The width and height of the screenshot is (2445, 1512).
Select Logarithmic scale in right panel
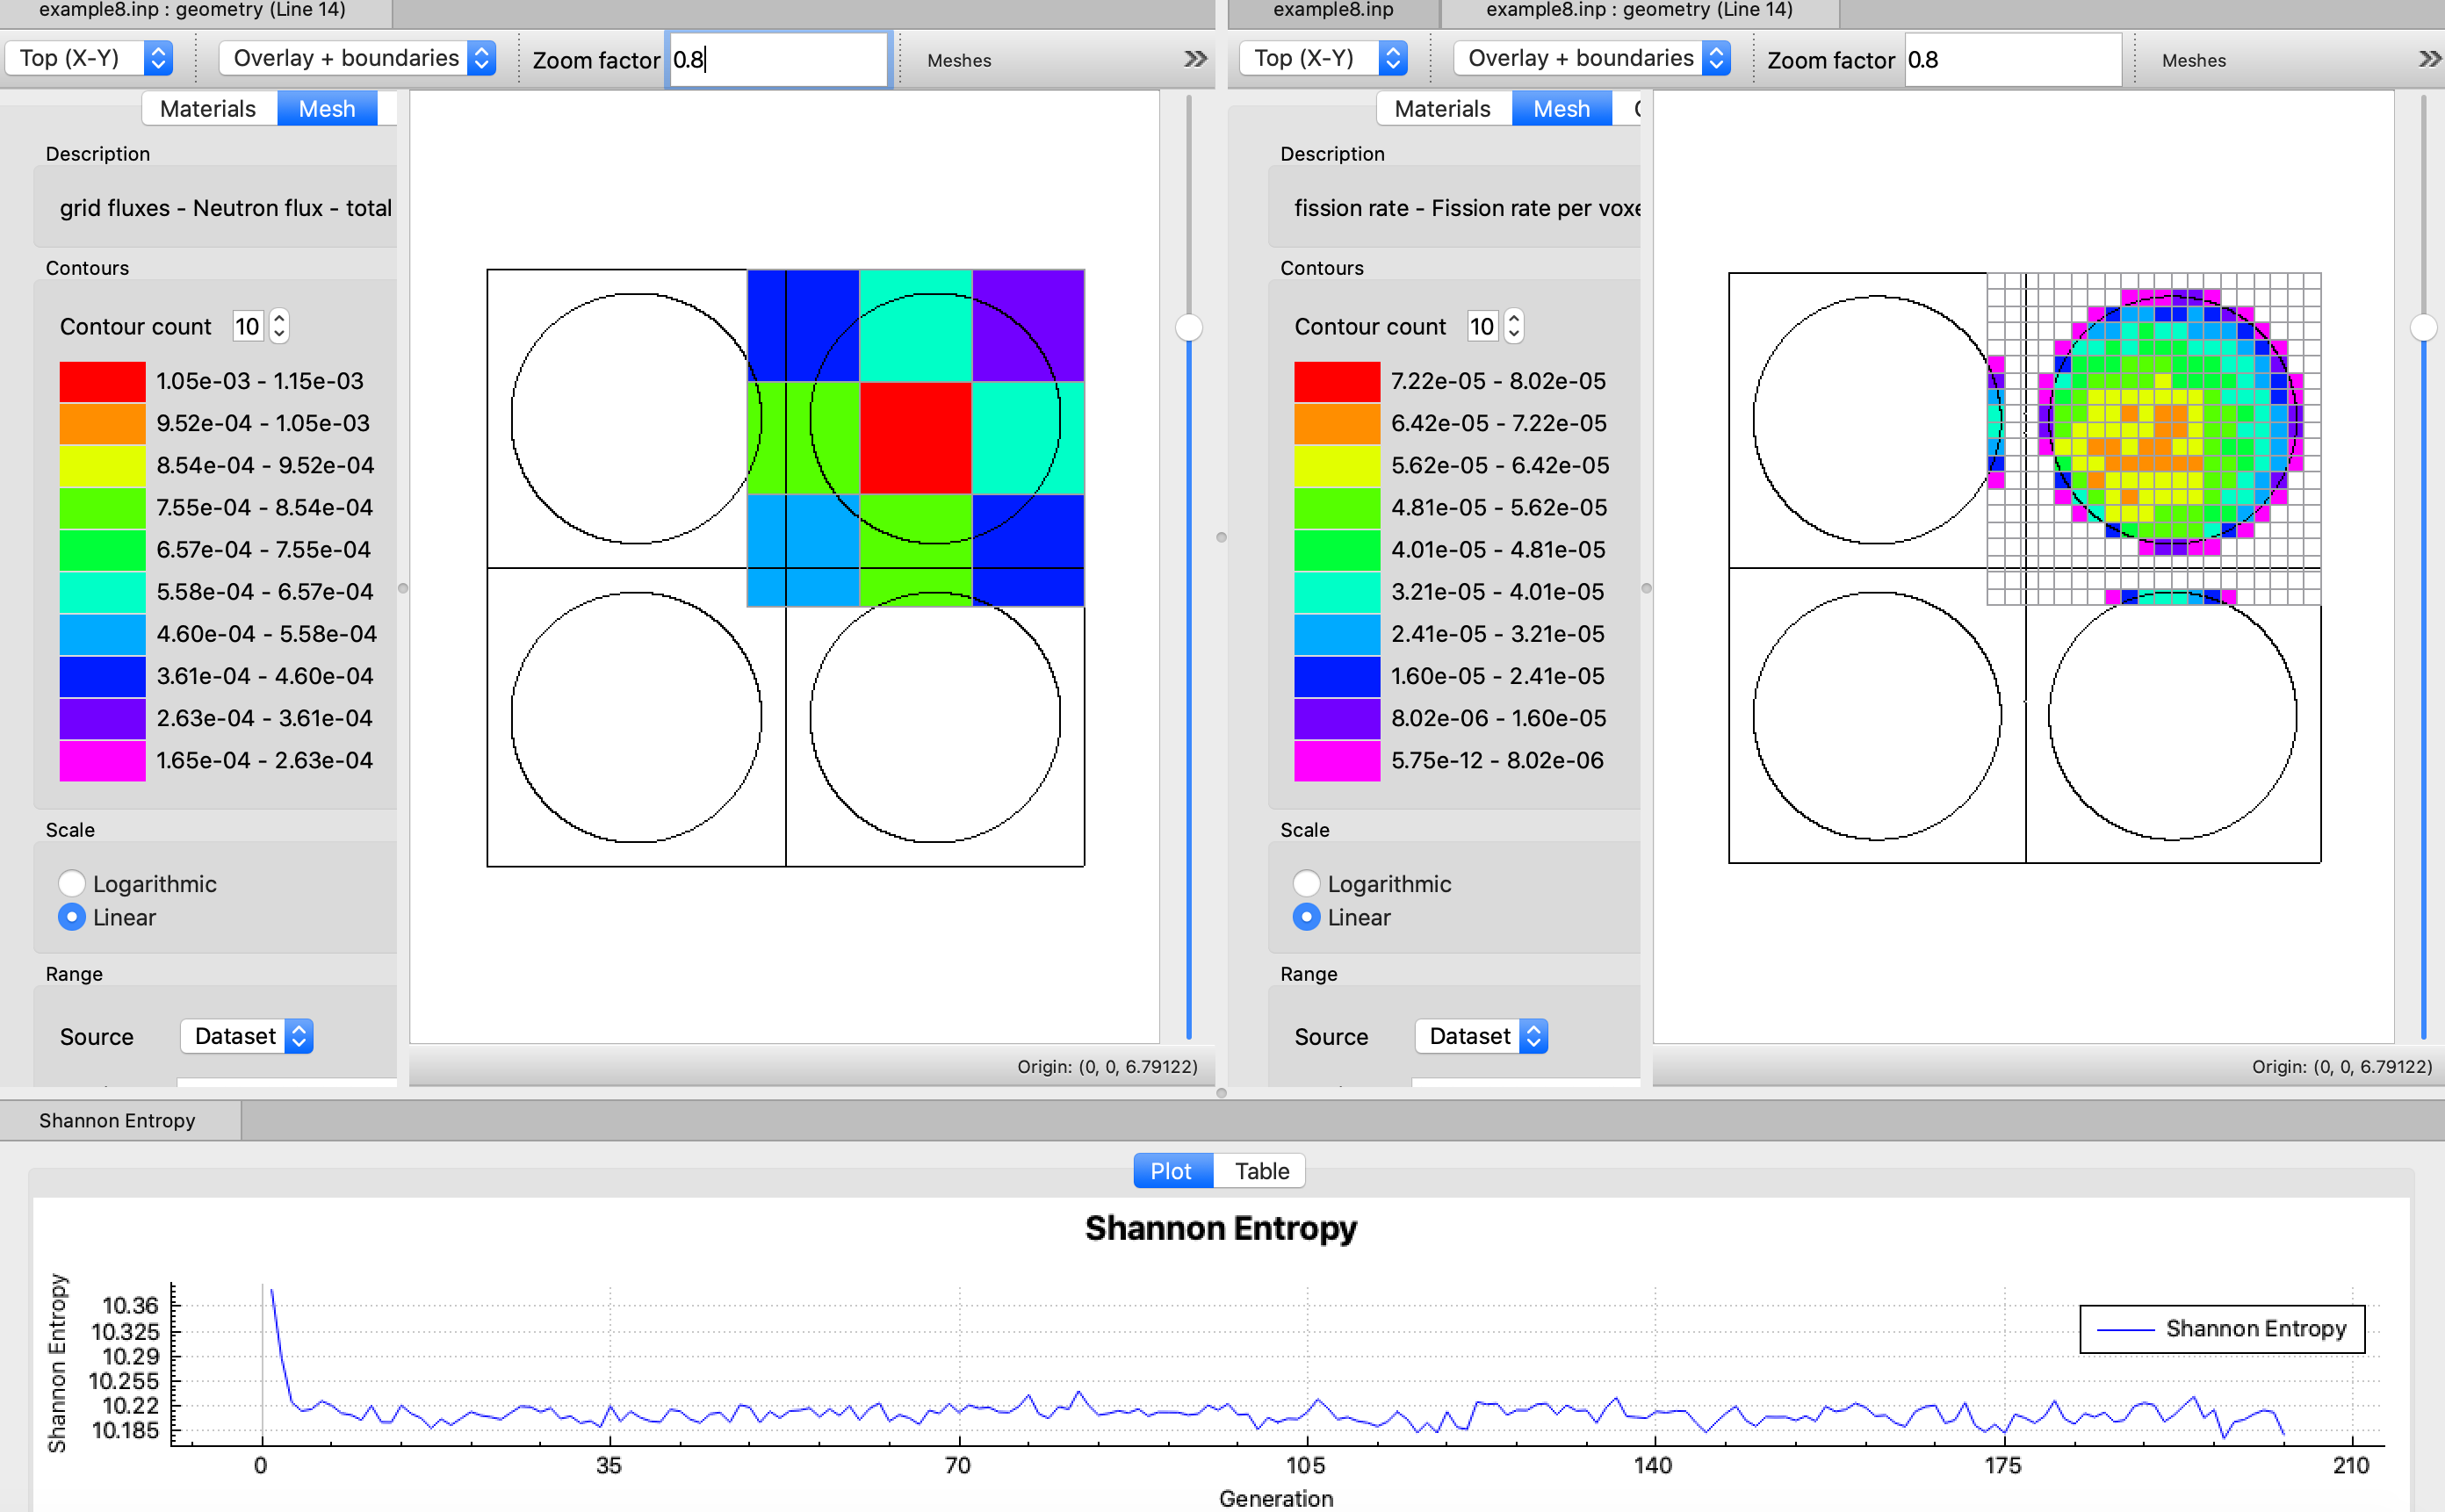(1306, 883)
